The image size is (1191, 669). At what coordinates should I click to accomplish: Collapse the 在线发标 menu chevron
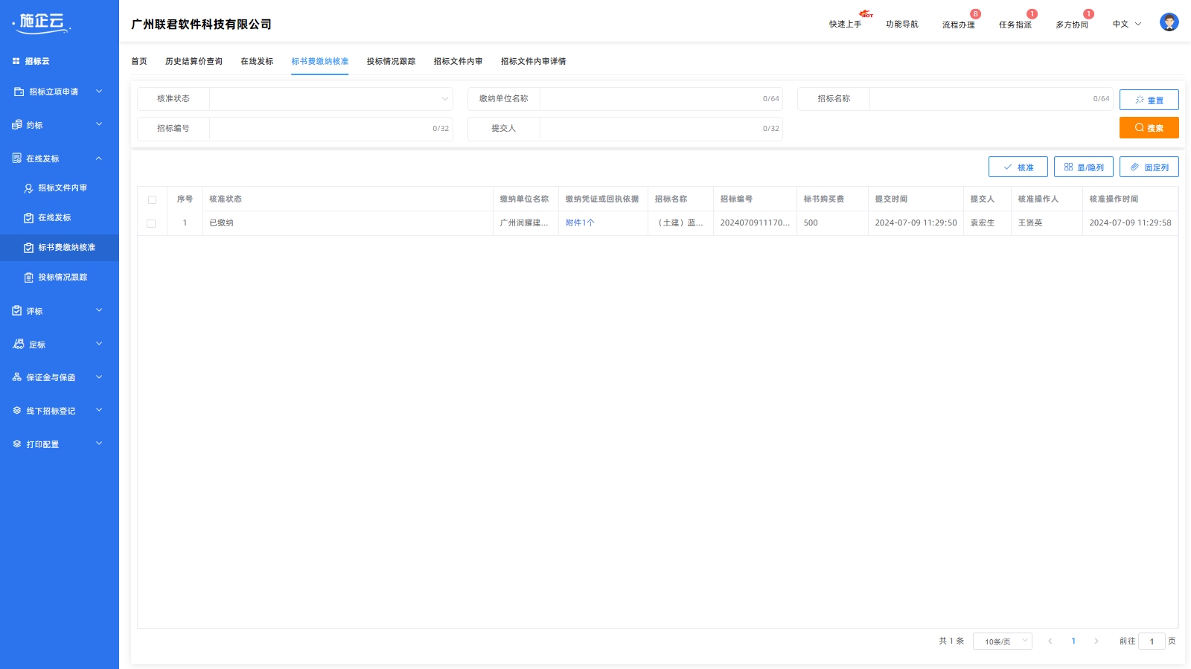pyautogui.click(x=99, y=158)
